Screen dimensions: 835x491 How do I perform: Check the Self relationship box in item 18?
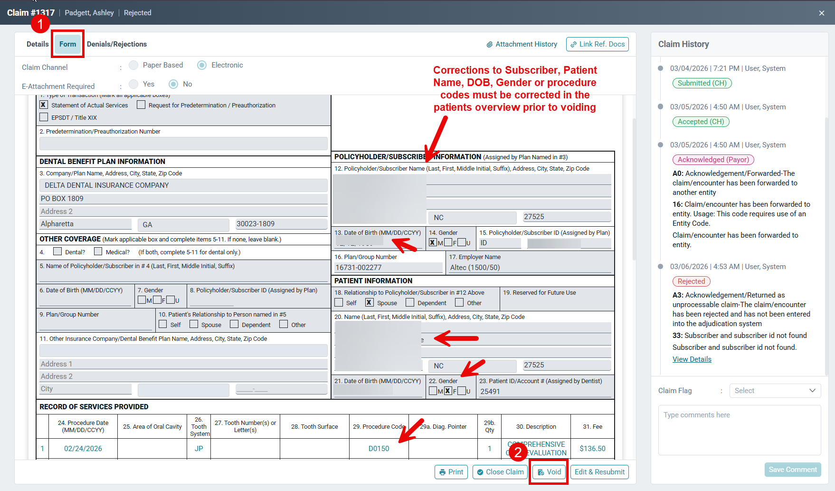(x=339, y=302)
